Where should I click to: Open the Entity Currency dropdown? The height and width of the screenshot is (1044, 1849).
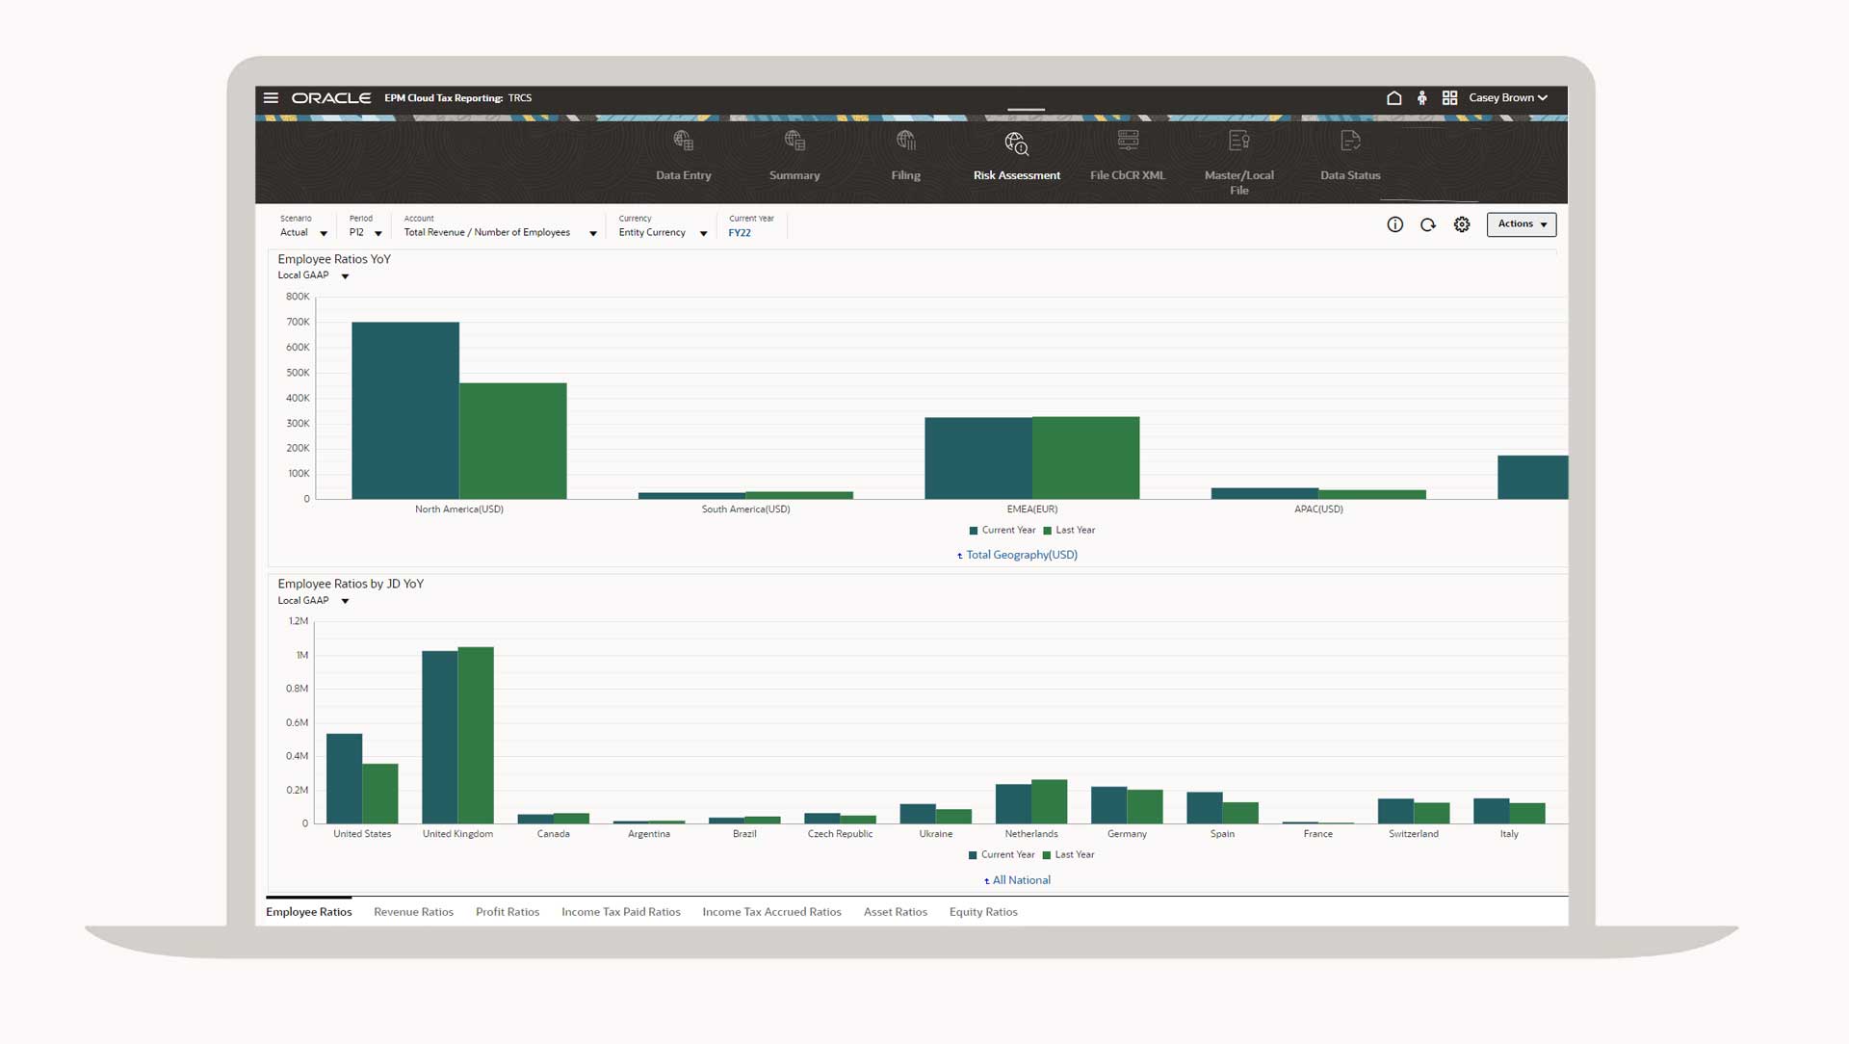click(x=703, y=233)
